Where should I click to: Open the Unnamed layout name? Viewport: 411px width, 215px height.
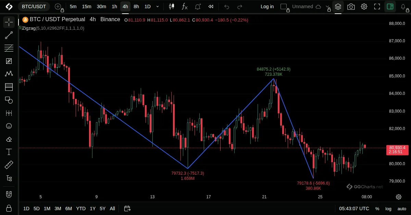coord(302,6)
